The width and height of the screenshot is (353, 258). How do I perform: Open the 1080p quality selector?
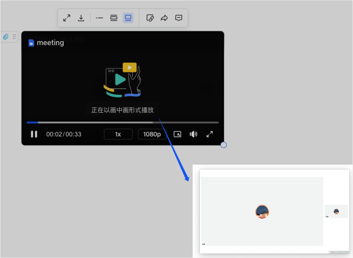(x=152, y=134)
